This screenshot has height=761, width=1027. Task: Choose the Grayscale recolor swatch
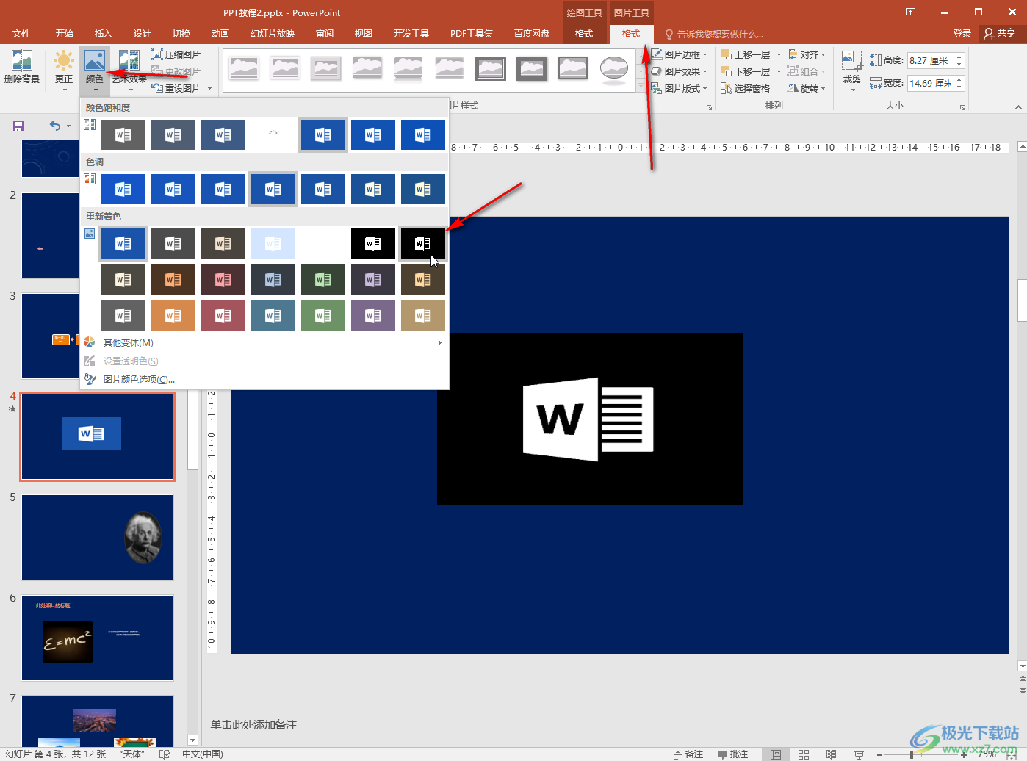tap(173, 243)
